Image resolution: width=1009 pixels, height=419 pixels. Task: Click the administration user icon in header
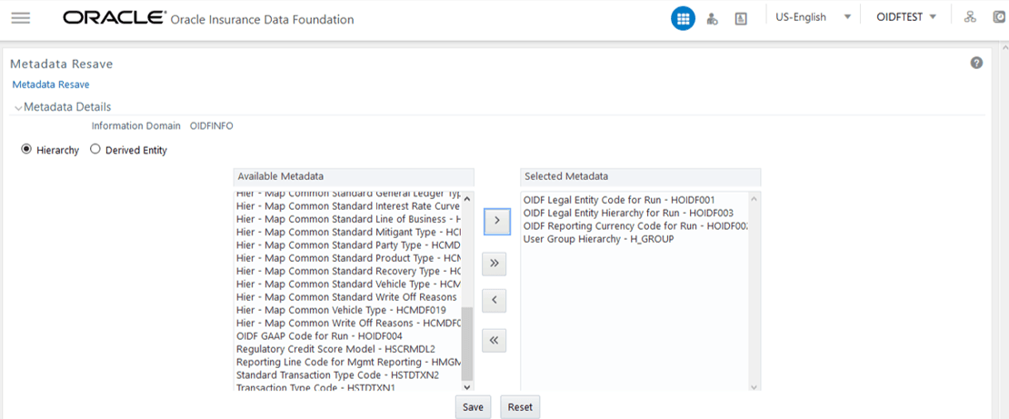[712, 19]
